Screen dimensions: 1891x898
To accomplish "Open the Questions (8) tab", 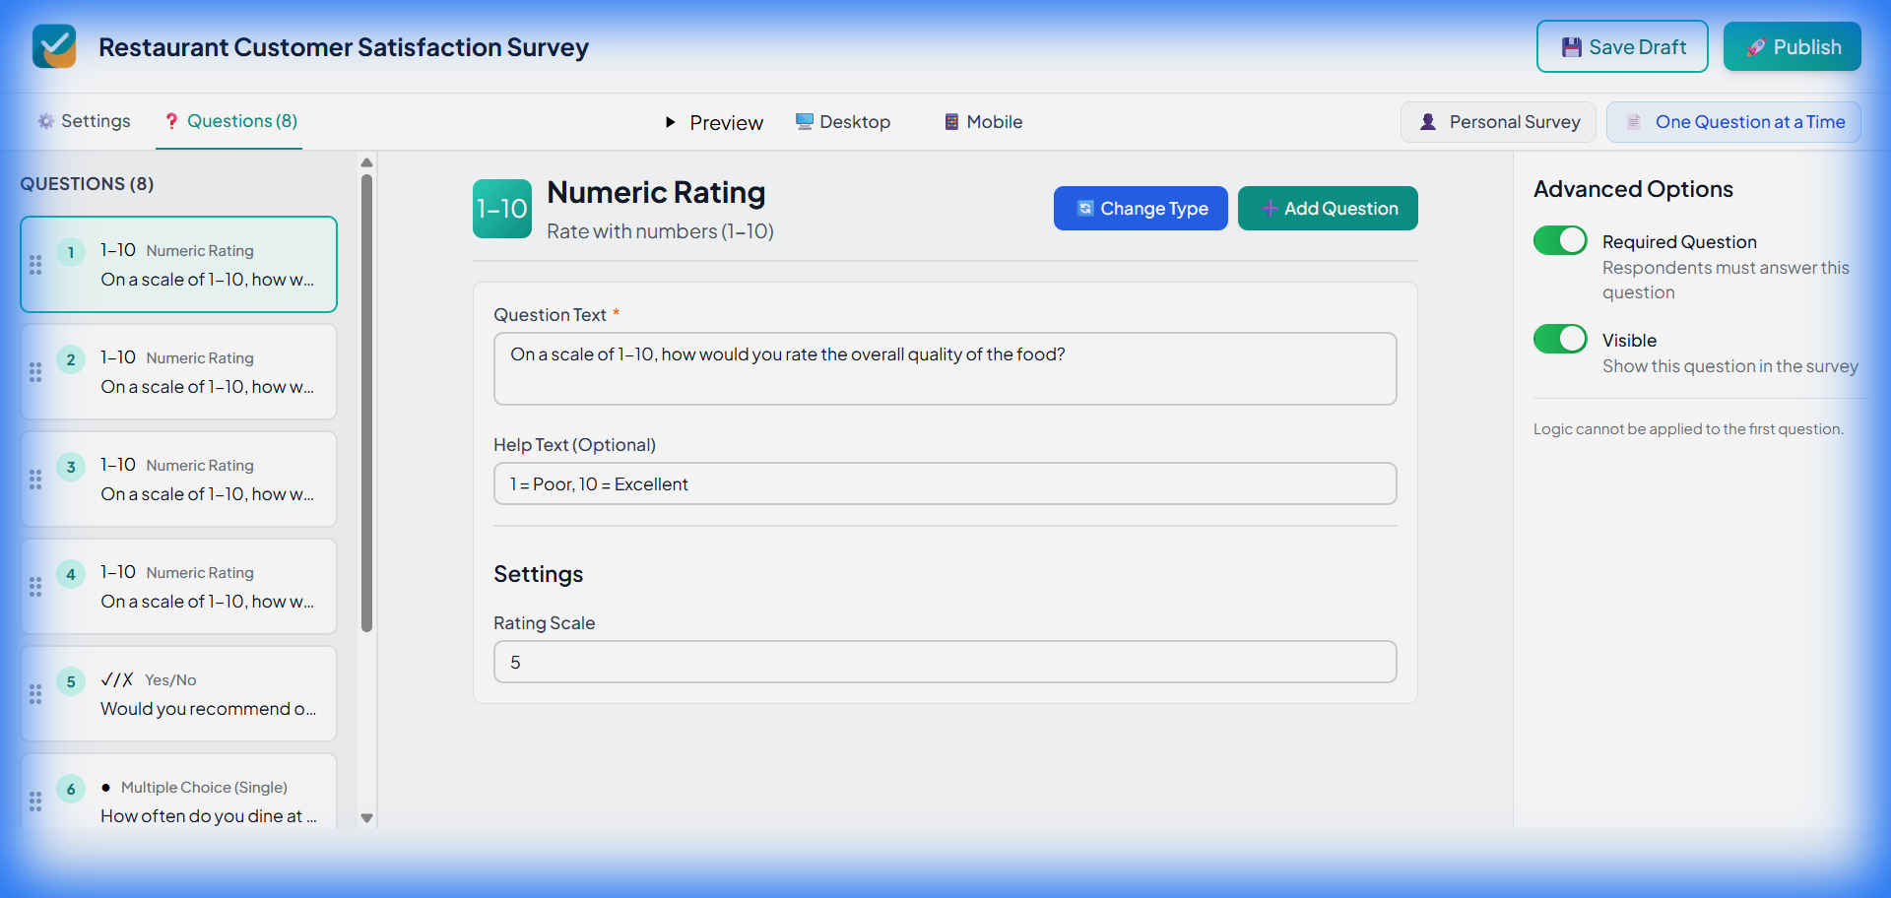I will 229,120.
